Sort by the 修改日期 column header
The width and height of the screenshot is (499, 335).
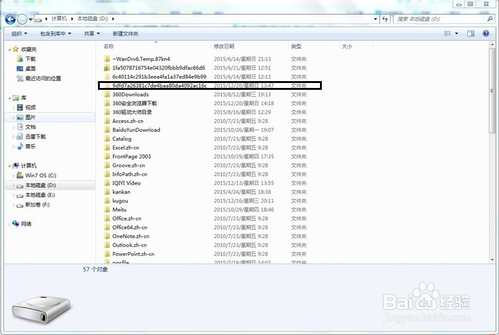click(x=224, y=46)
